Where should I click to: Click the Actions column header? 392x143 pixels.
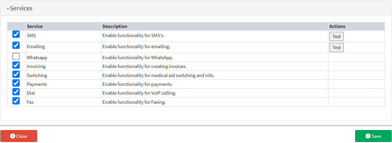coord(337,26)
